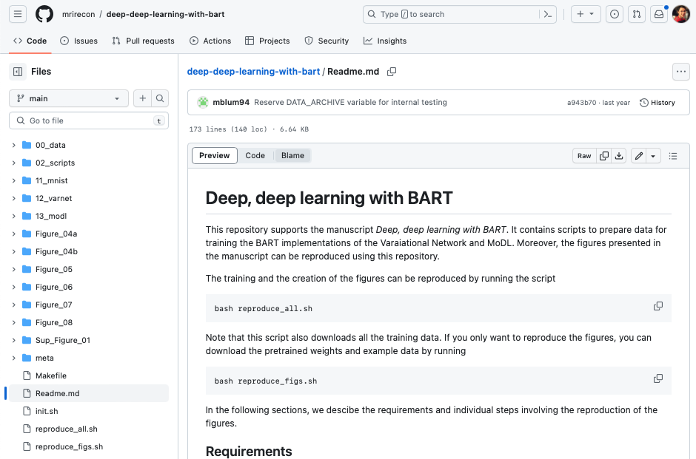This screenshot has width=696, height=459.
Task: Open the edit file options dropdown
Action: [653, 156]
